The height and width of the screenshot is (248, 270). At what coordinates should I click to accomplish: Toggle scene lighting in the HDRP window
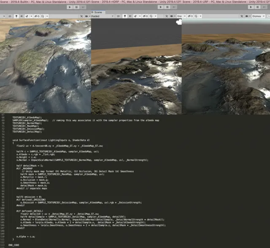125,16
